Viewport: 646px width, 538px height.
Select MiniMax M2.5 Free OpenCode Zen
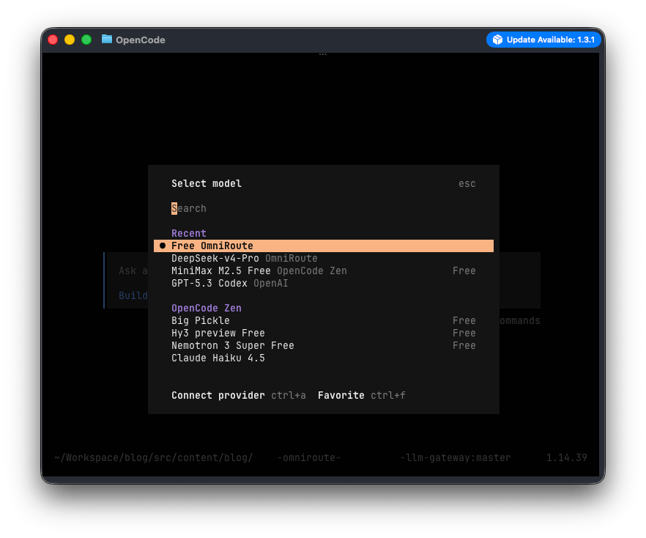324,271
